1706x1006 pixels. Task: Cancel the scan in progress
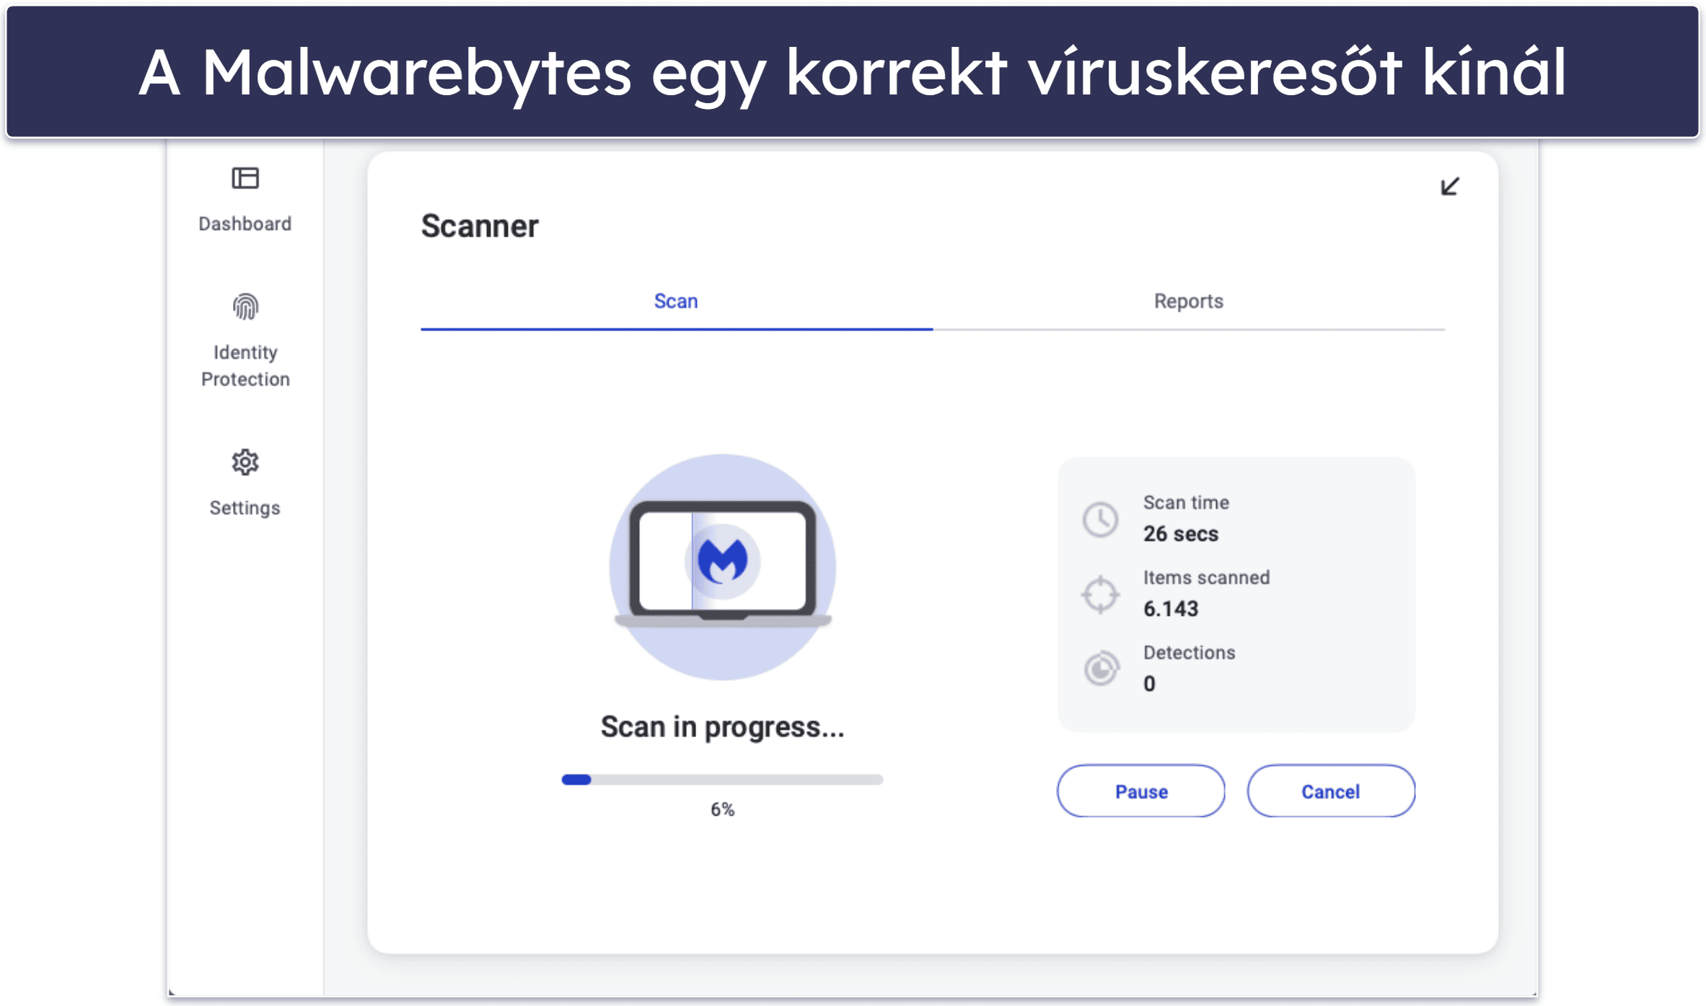pos(1331,791)
